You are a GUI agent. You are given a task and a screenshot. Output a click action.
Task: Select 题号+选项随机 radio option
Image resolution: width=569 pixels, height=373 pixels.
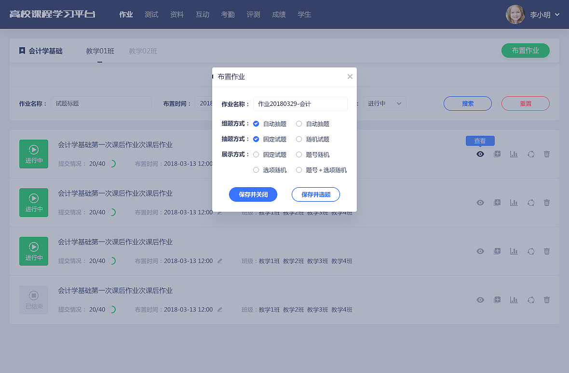[x=299, y=170]
